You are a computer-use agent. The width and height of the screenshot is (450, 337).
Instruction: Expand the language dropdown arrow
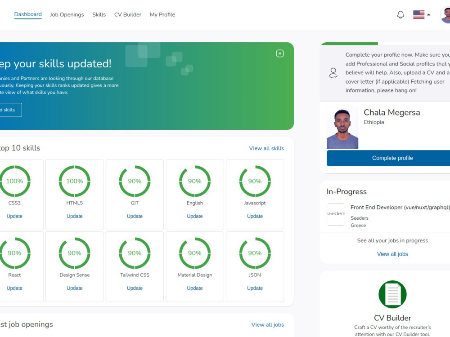tap(428, 15)
